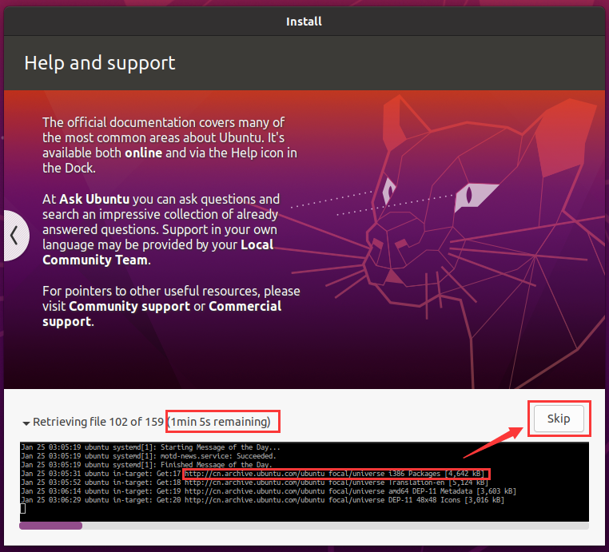Screen dimensions: 609x552
Task: Click the 'Retrieving file 102 of 159' status text
Action: tap(98, 422)
